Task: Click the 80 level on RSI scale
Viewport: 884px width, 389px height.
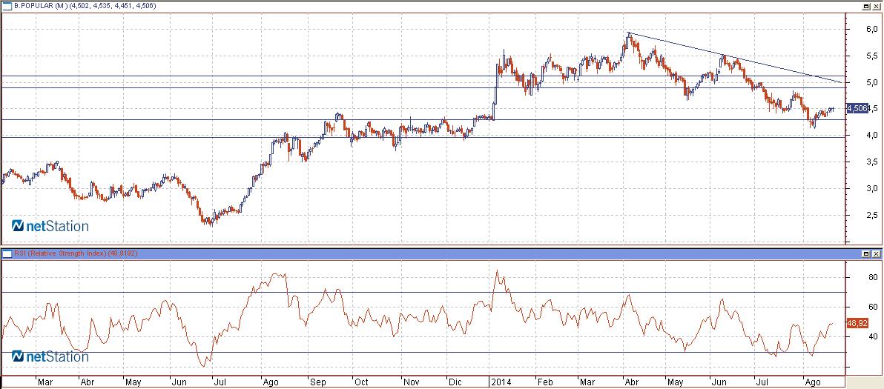Action: pos(857,278)
